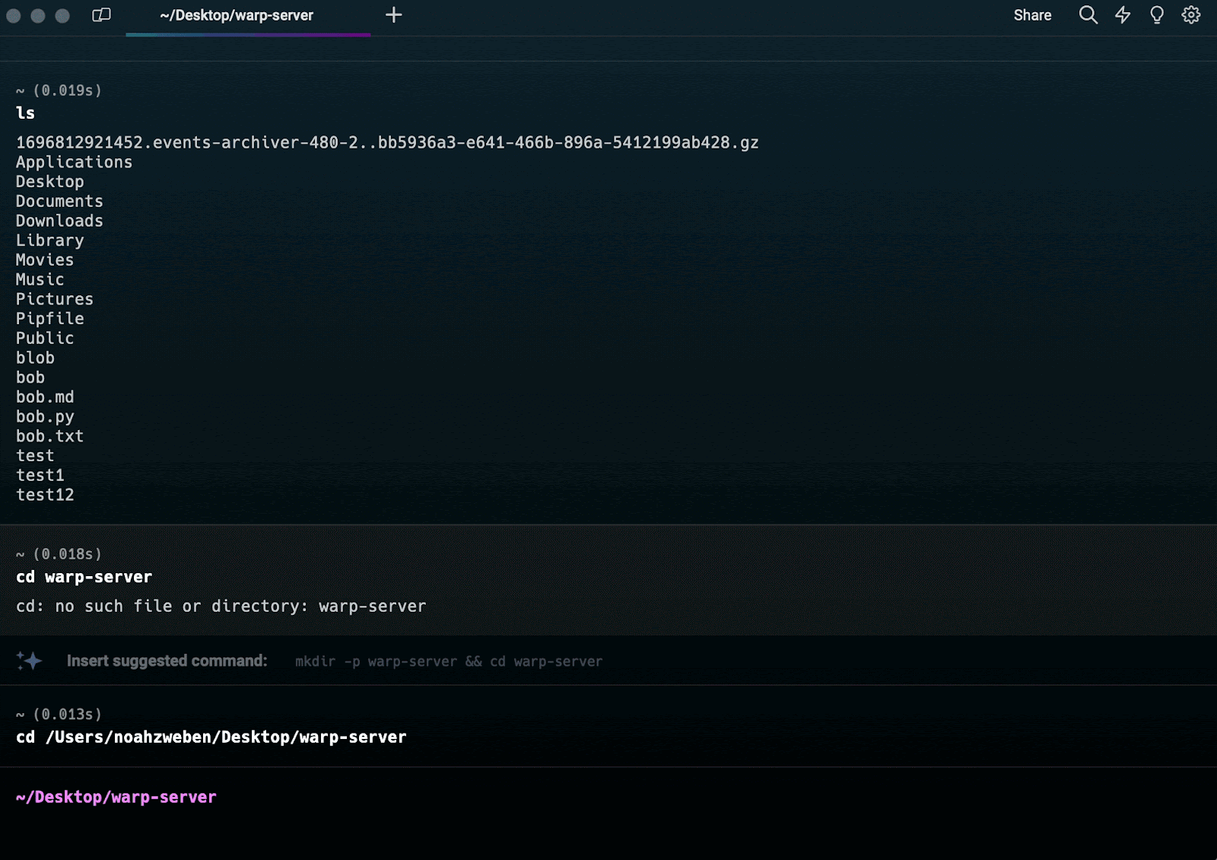Open Warp settings via the gear icon
Viewport: 1217px width, 860px height.
1190,15
